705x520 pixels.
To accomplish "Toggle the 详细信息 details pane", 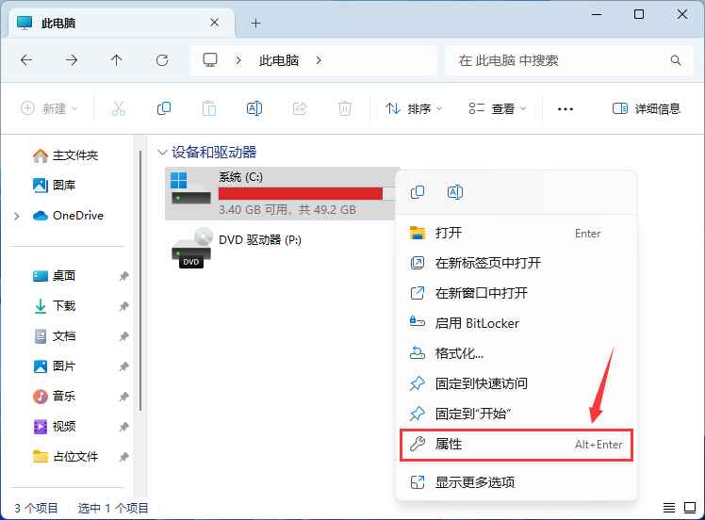I will (x=647, y=108).
